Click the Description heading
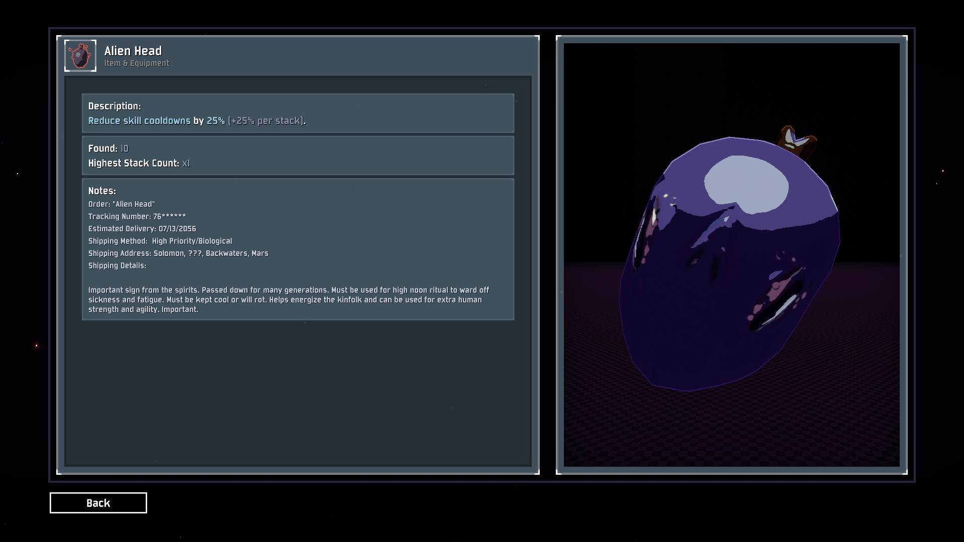This screenshot has width=964, height=542. coord(114,106)
